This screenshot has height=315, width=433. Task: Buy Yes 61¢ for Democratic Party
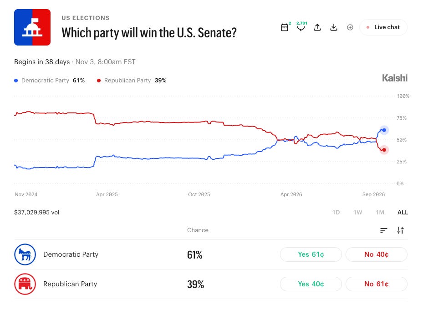[x=311, y=254]
